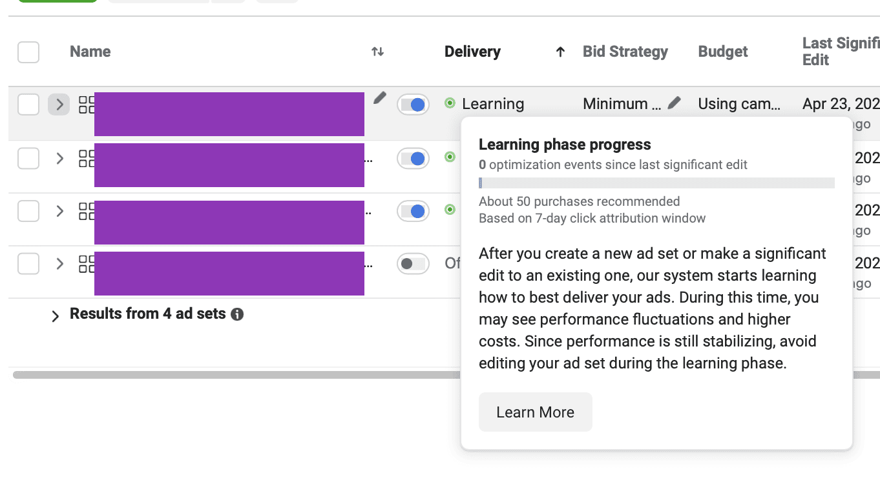Viewport: 880px width, 502px height.
Task: Edit bid strategy via pencil beside Minimum
Action: tap(674, 103)
